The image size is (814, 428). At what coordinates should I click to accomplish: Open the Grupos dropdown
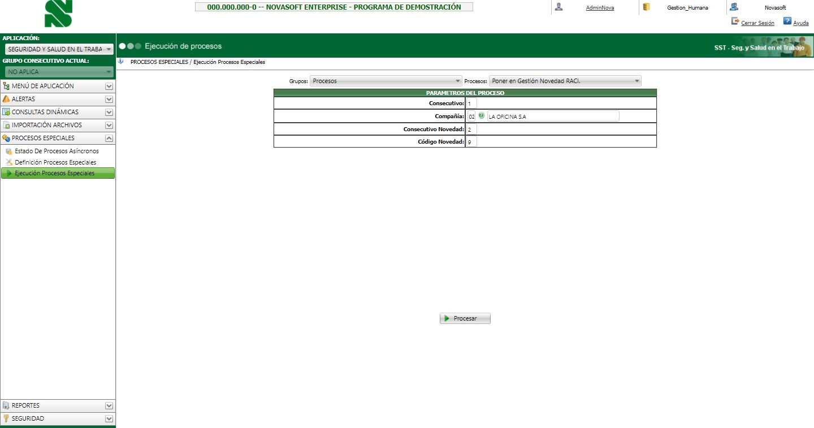[458, 80]
